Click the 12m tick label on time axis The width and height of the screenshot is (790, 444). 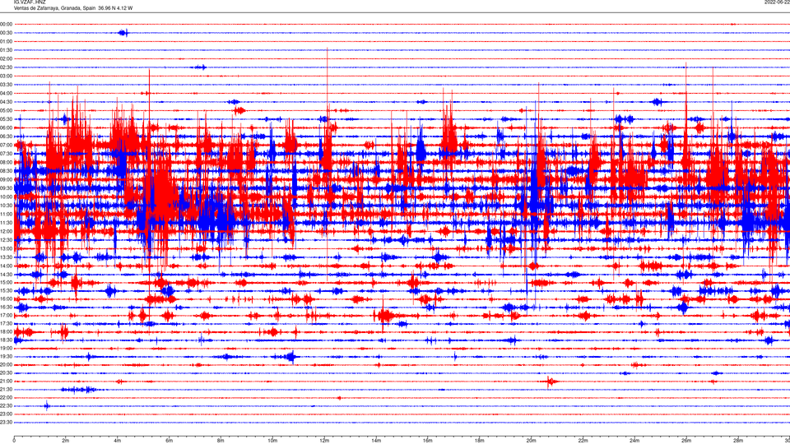coord(324,441)
